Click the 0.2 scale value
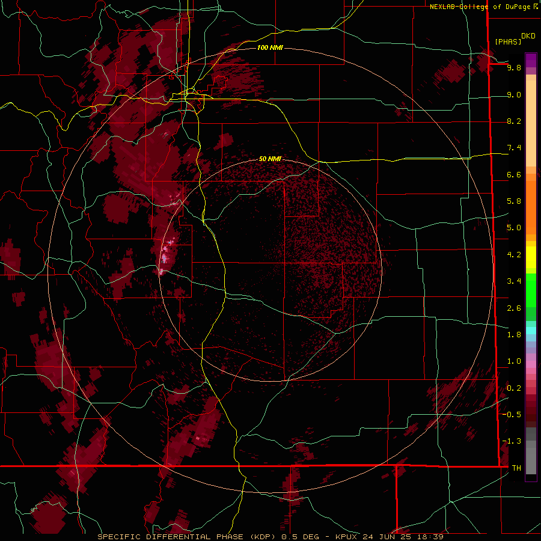 coord(514,388)
